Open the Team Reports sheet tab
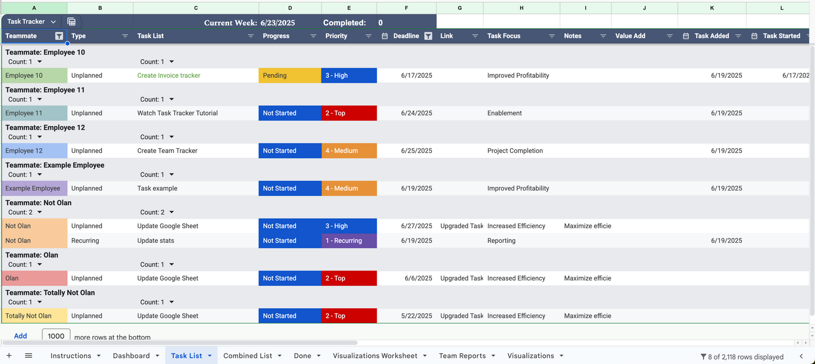The width and height of the screenshot is (815, 364). pos(462,356)
